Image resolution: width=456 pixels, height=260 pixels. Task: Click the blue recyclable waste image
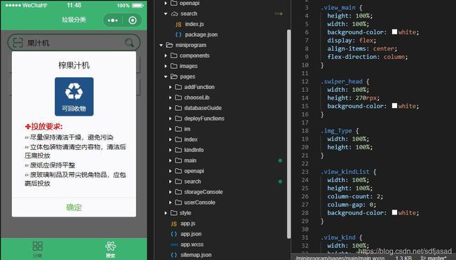click(x=74, y=97)
